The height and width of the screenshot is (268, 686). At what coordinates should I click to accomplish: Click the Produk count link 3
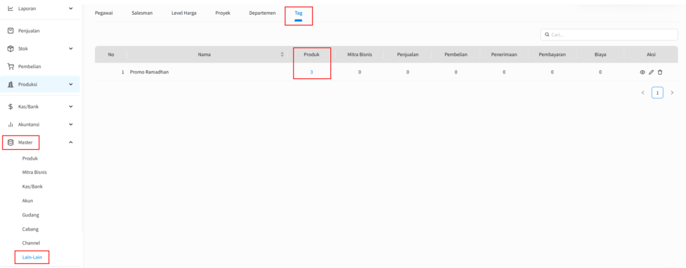click(x=312, y=72)
